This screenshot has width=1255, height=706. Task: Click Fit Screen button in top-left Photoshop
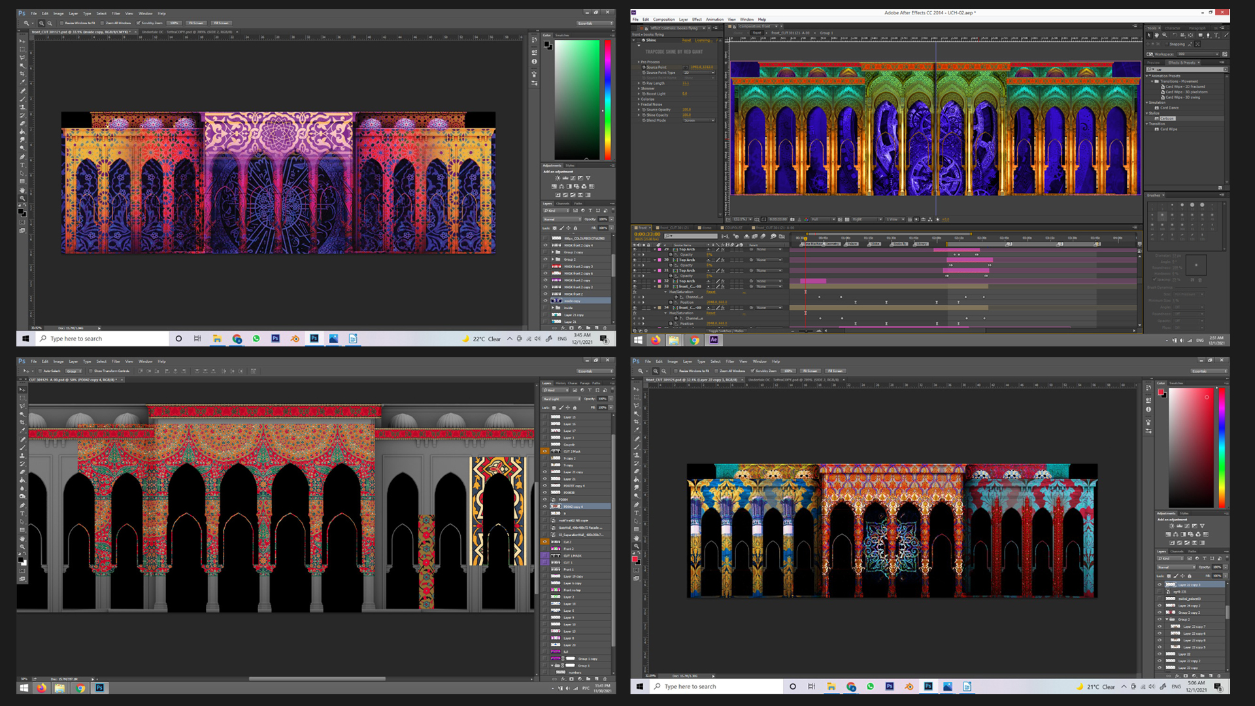[195, 23]
